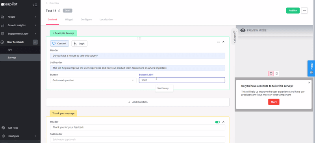The image size is (315, 143).
Task: Edit the question Subheader field
Action: (137, 68)
